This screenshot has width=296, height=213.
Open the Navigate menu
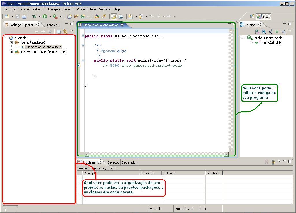coord(54,9)
